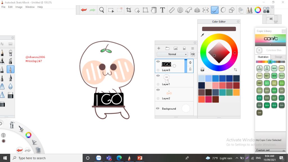This screenshot has width=288, height=162.
Task: Click Add Layer plus icon
Action: pos(159,48)
